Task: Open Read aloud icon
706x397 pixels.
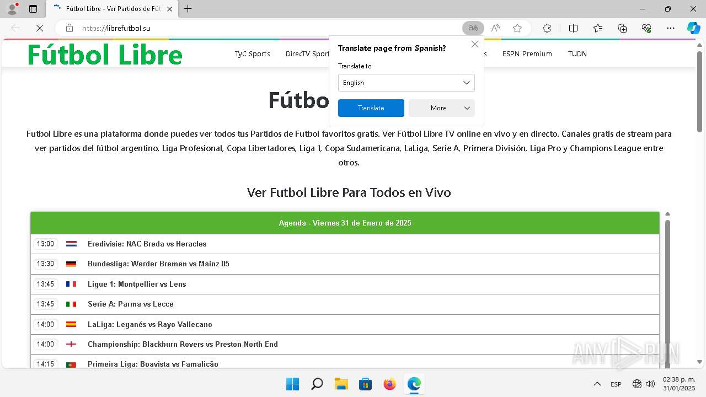Action: [495, 28]
